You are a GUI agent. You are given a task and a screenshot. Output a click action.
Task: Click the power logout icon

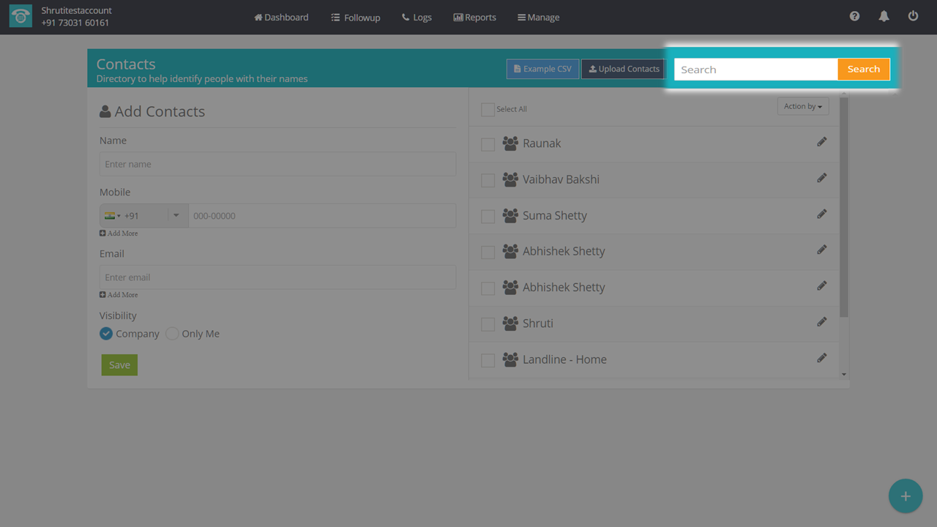(x=913, y=16)
